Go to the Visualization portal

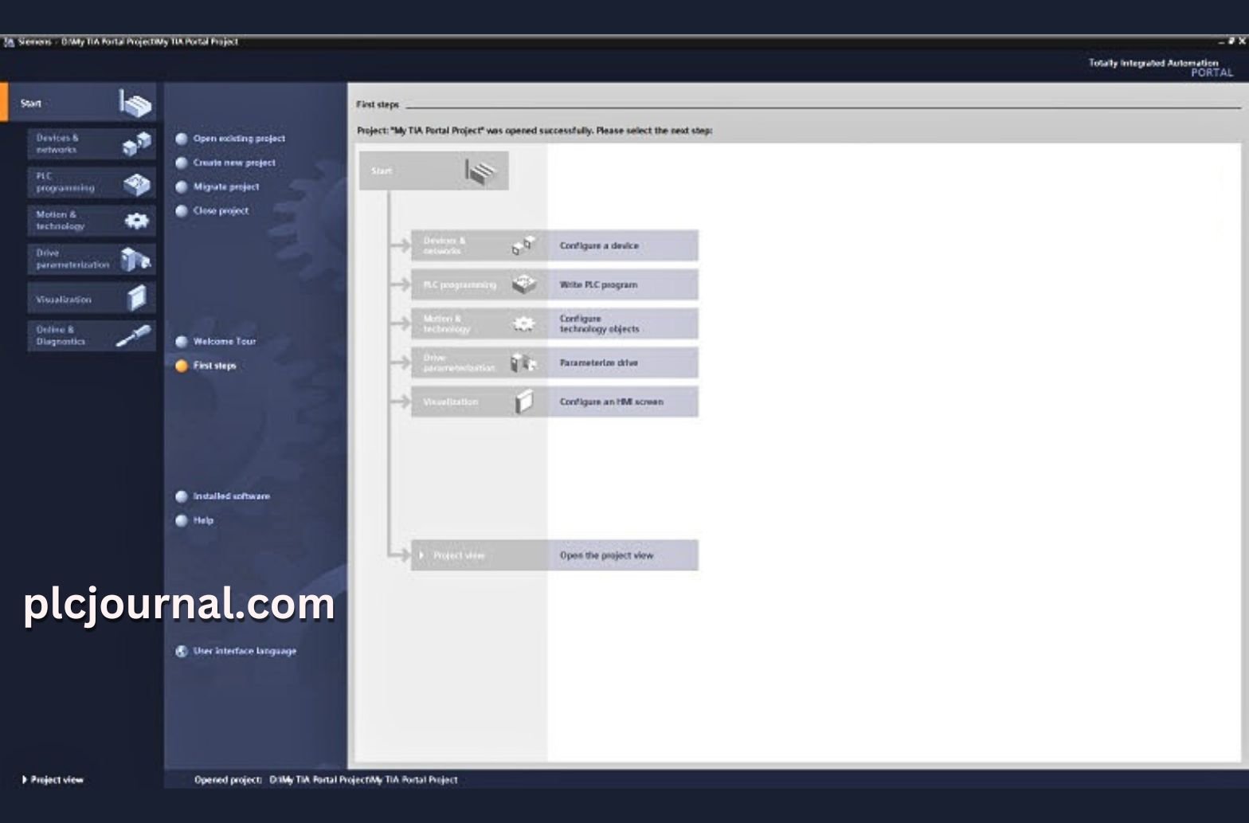tap(92, 299)
